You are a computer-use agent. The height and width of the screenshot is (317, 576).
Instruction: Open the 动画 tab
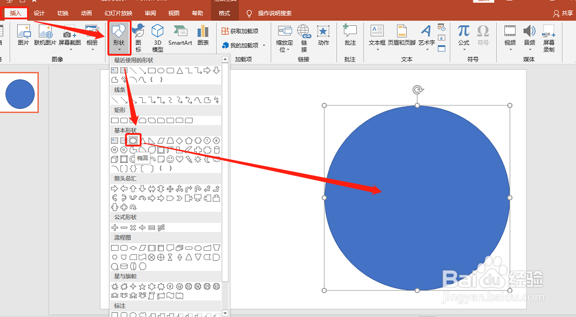86,13
